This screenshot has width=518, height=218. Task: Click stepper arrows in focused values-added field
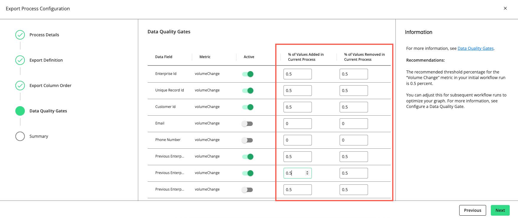(x=307, y=173)
